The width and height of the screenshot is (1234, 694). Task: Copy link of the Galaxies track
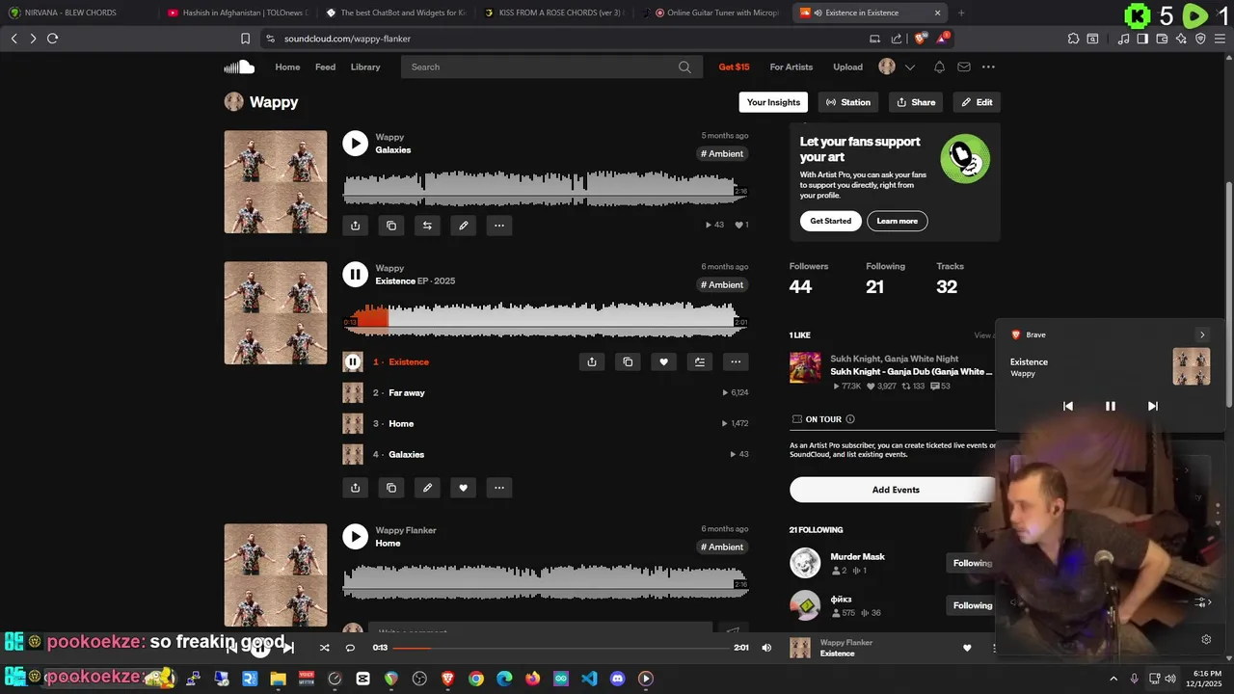click(x=391, y=226)
